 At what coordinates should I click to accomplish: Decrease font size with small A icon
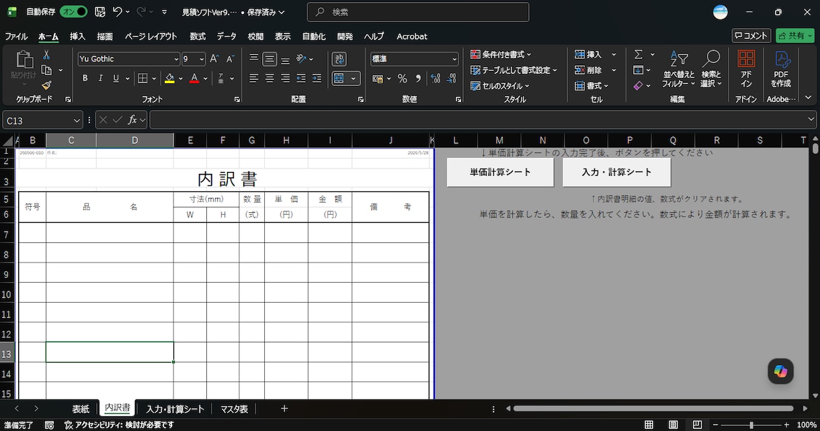pyautogui.click(x=230, y=59)
